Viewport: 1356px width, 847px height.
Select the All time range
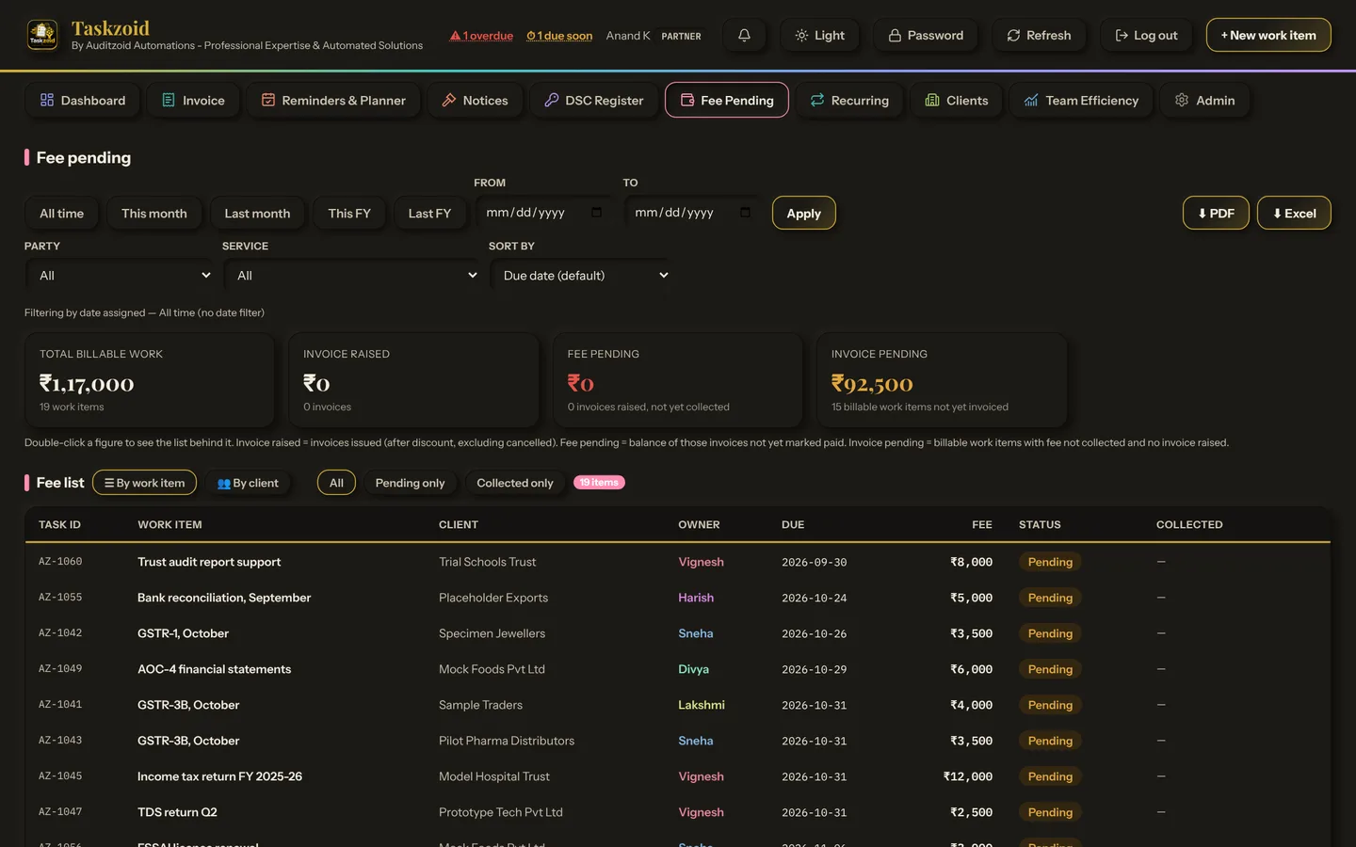click(61, 213)
